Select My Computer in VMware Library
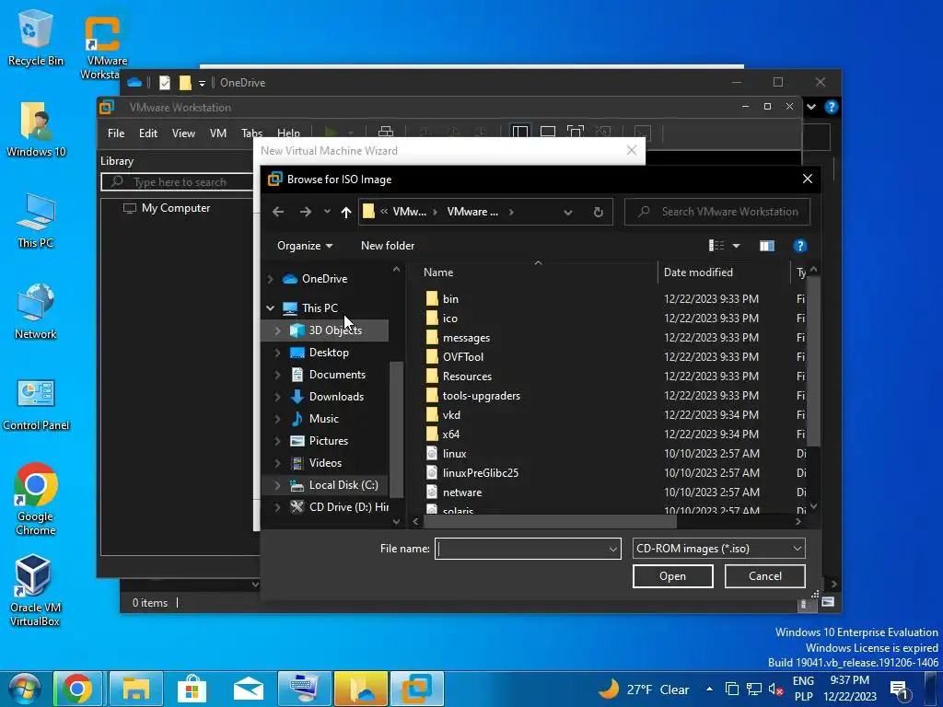The height and width of the screenshot is (707, 943). tap(167, 208)
